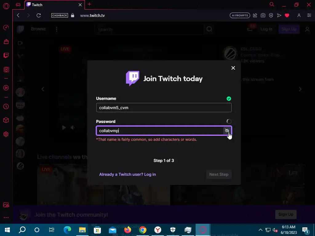Add page to bookmarks heart icon
The image size is (315, 236).
pyautogui.click(x=287, y=15)
